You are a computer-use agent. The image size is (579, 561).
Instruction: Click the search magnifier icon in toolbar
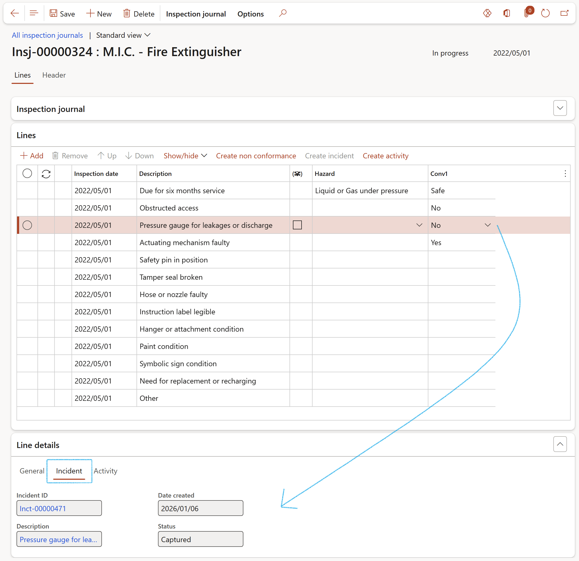pos(282,13)
